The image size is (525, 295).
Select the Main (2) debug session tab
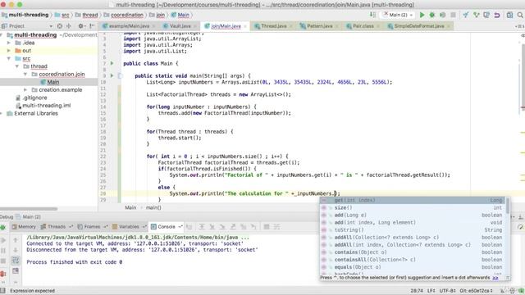pyautogui.click(x=28, y=216)
